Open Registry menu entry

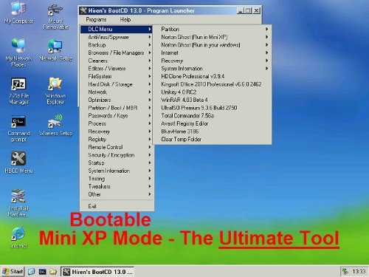[x=117, y=140]
